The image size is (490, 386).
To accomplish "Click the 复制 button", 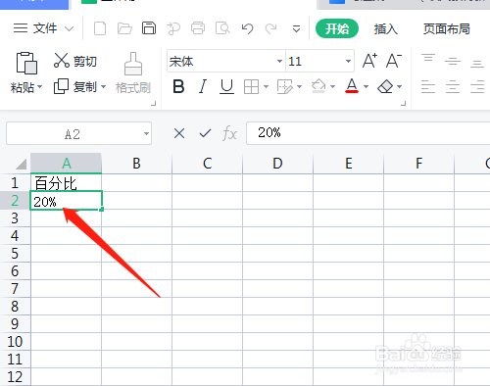I will coord(75,87).
